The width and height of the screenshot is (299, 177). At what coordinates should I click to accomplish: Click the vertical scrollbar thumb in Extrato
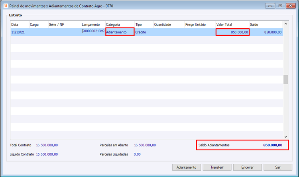point(286,80)
